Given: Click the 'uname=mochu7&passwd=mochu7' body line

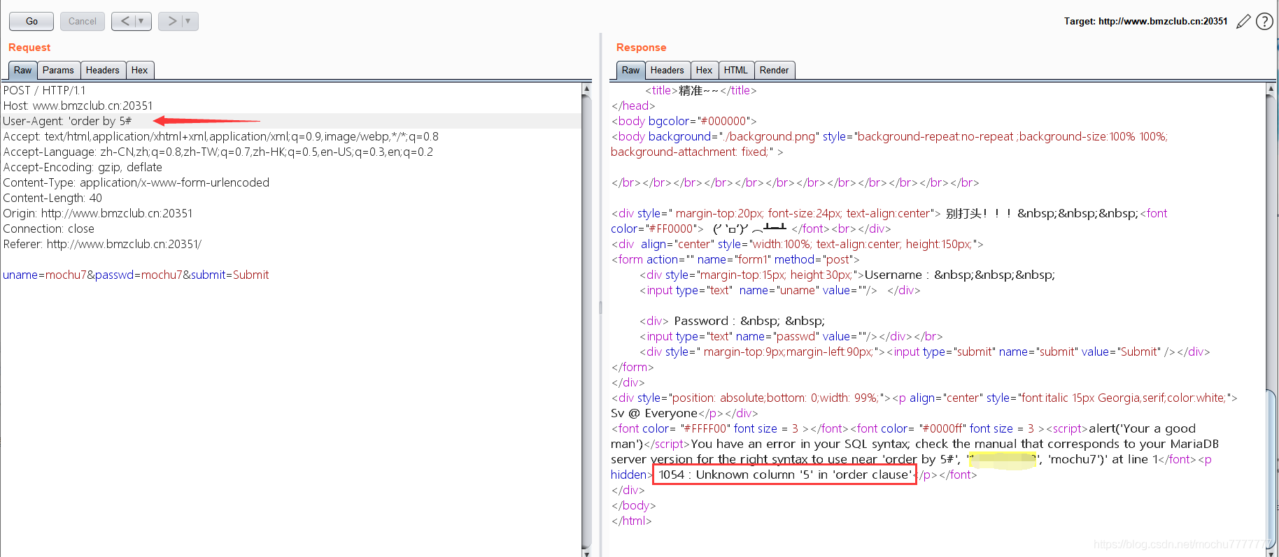Looking at the screenshot, I should point(136,275).
